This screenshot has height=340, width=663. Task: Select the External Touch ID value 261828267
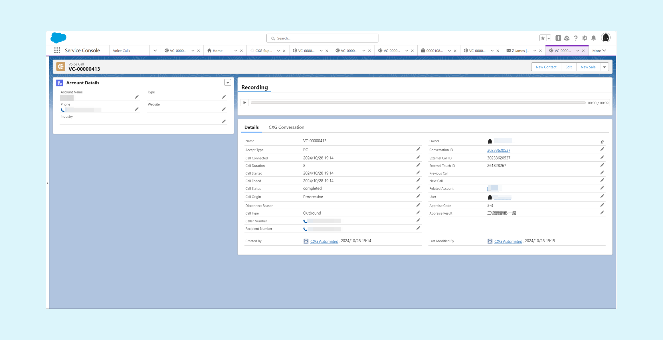497,166
